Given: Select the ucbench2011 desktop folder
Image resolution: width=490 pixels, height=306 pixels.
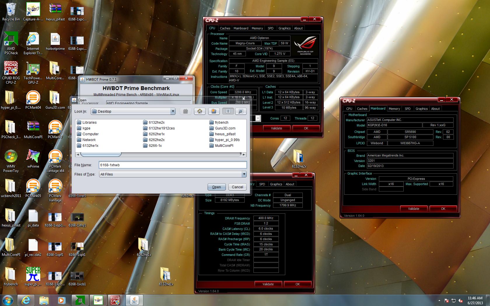Looking at the screenshot, I should (11, 188).
